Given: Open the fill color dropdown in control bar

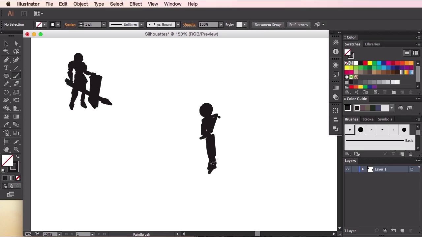Looking at the screenshot, I should pyautogui.click(x=45, y=25).
